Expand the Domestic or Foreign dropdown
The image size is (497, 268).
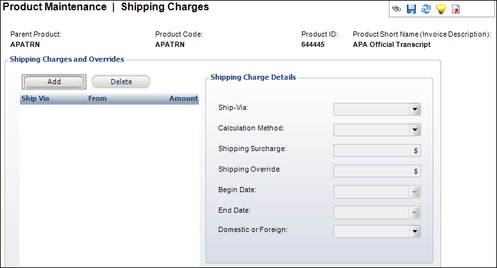[x=415, y=231]
